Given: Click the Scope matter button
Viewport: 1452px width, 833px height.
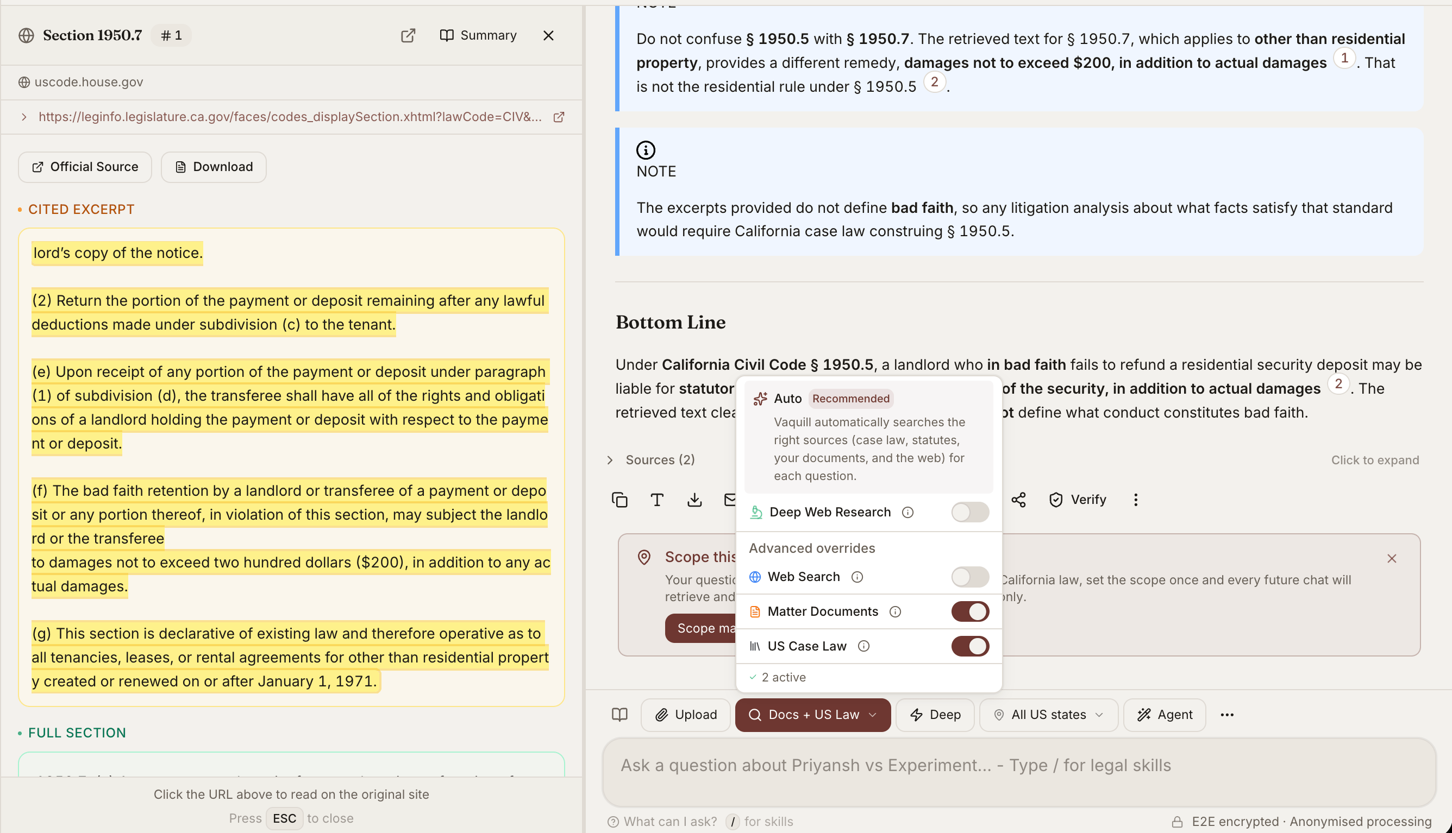Looking at the screenshot, I should (701, 628).
